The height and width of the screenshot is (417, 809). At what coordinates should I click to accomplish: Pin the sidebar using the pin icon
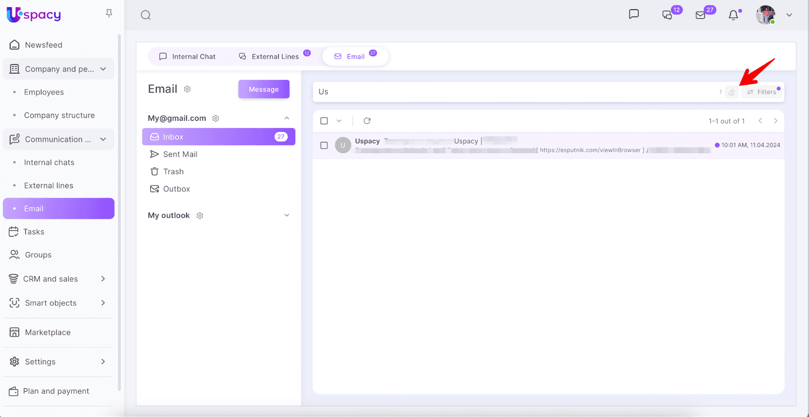point(109,14)
